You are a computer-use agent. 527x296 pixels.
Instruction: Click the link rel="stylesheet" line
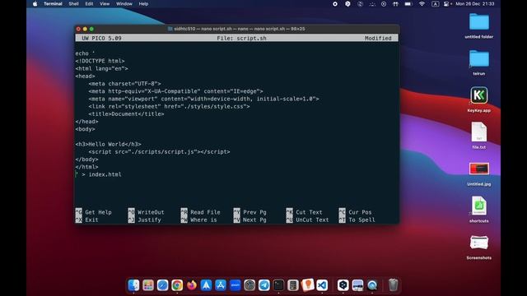(x=169, y=106)
